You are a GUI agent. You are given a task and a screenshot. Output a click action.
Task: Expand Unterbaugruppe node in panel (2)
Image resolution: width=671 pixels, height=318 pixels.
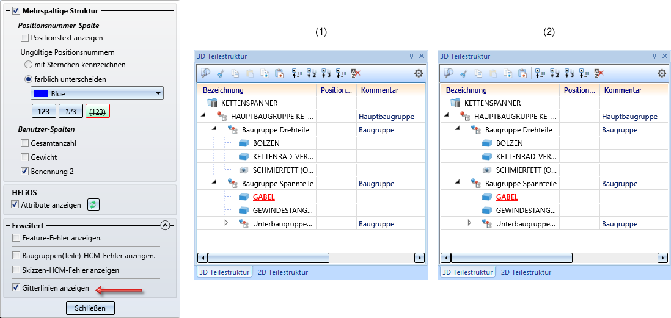469,223
